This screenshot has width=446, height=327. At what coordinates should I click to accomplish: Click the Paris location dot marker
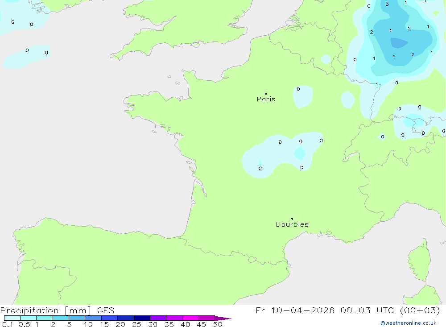[x=266, y=93]
